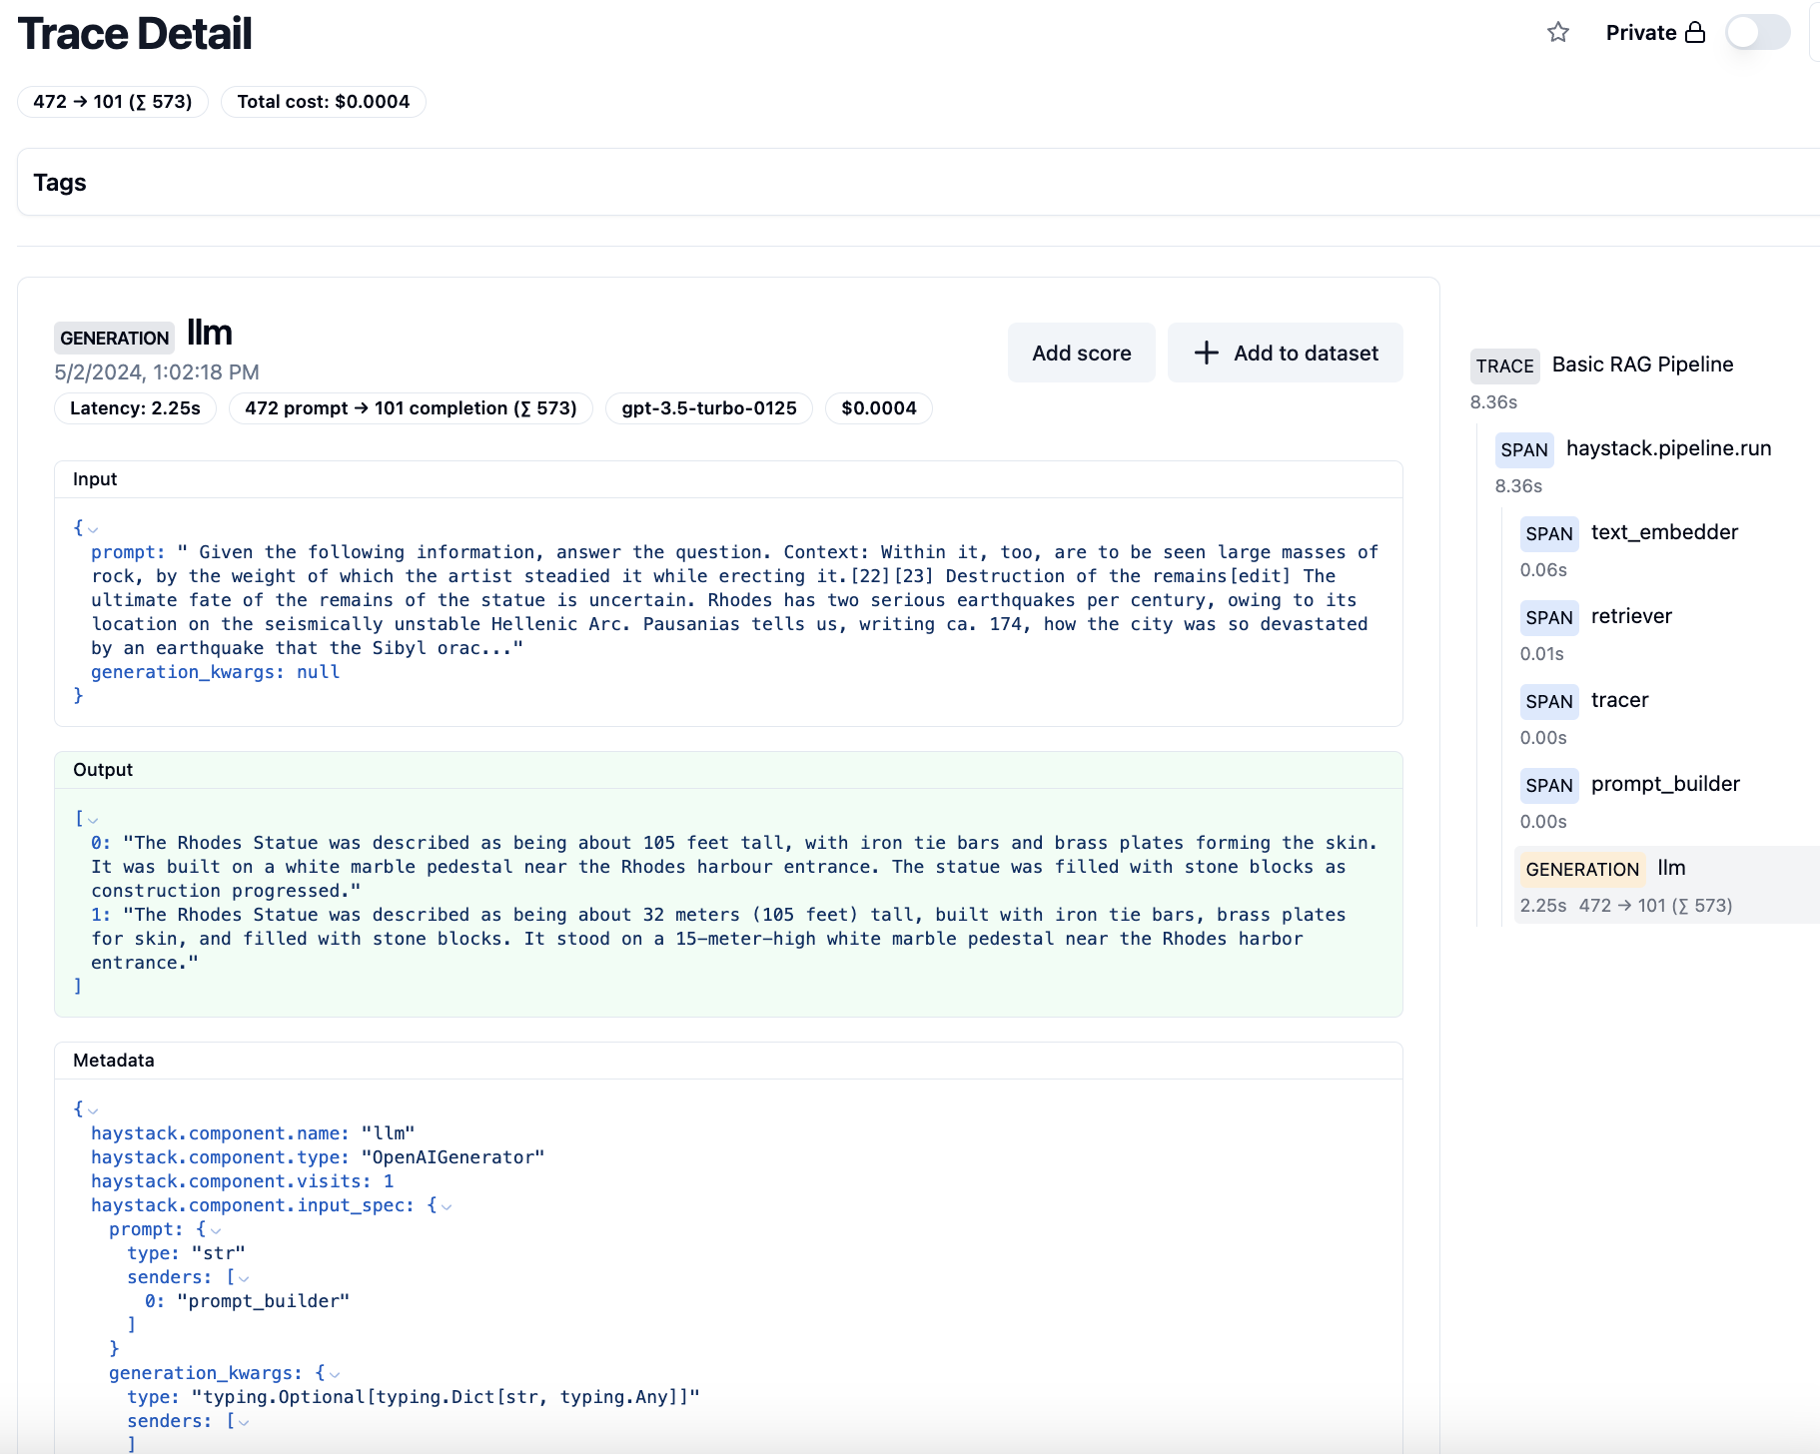This screenshot has height=1454, width=1820.
Task: Collapse the Metadata JSON root chevron
Action: 93,1110
